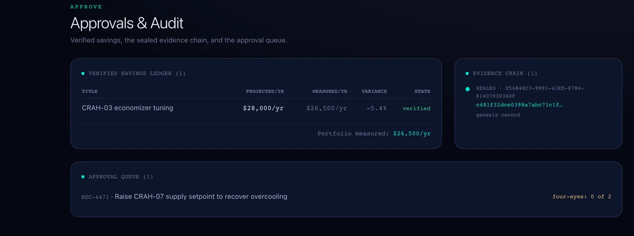The width and height of the screenshot is (634, 236).
Task: Click the -5.4% variance value
Action: point(376,108)
